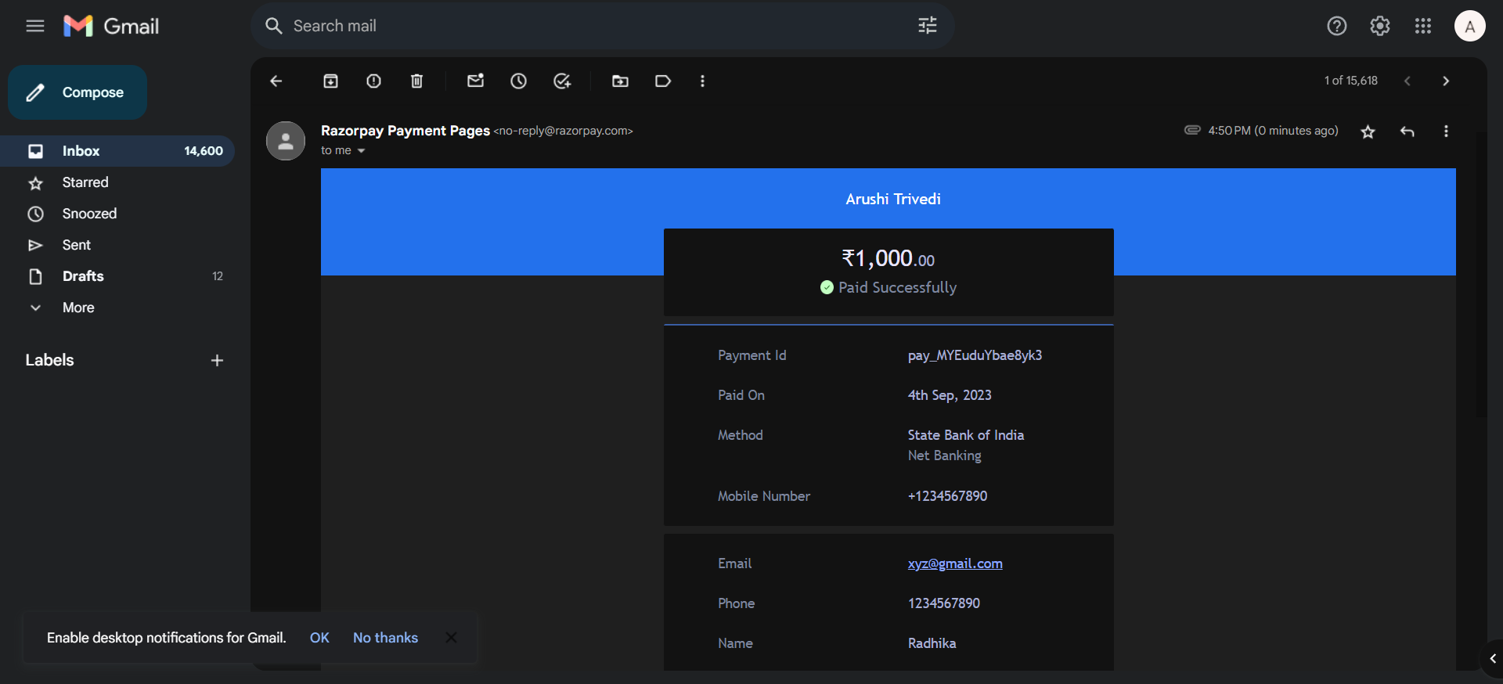Expand More sidebar items
The image size is (1503, 684).
[x=117, y=308]
